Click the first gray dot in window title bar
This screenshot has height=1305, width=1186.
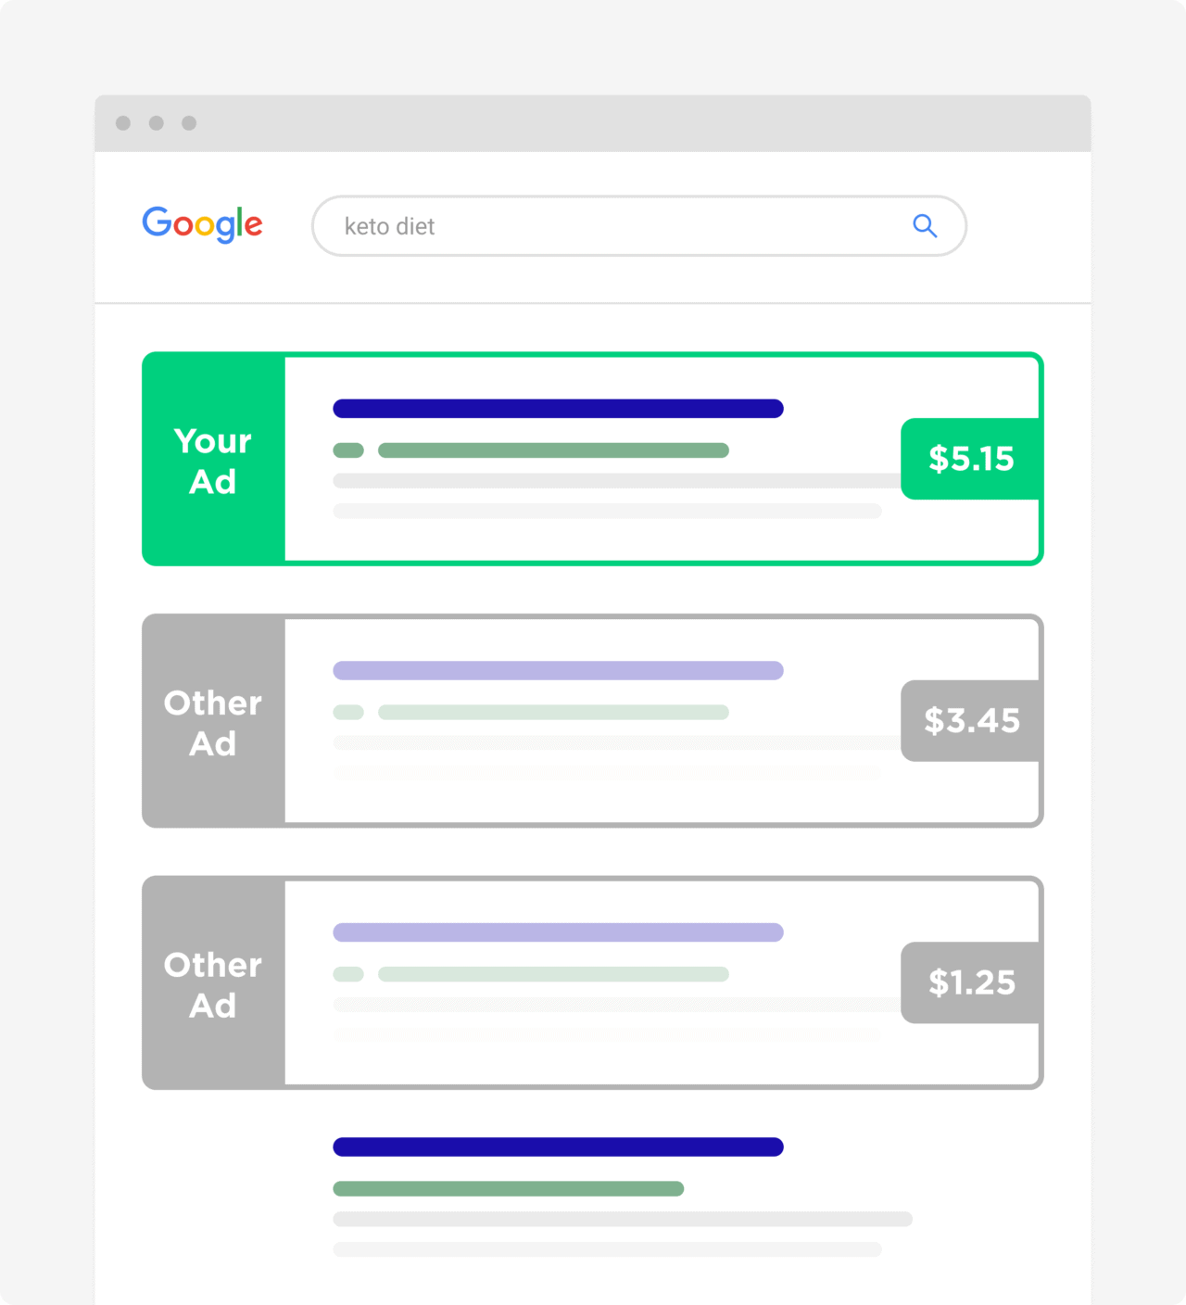pyautogui.click(x=123, y=123)
